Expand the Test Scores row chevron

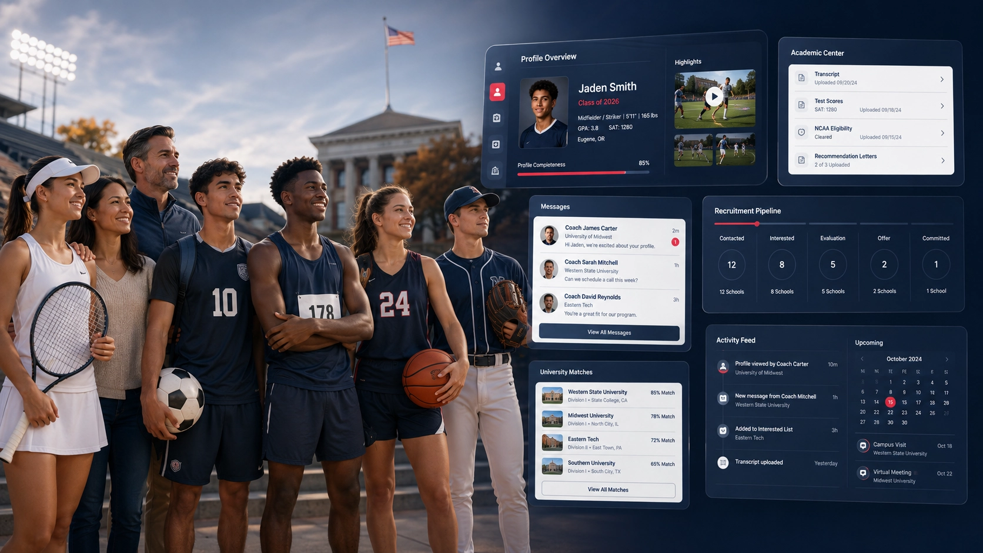pos(942,106)
